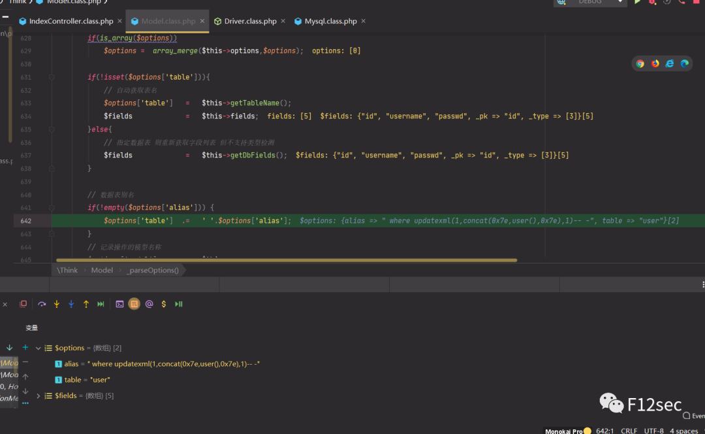This screenshot has width=705, height=434.
Task: Switch to Model.class.php tab
Action: tap(168, 21)
